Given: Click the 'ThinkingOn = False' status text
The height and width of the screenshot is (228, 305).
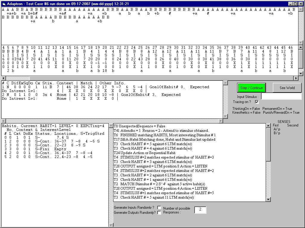Looking at the screenshot, I should [246, 109].
